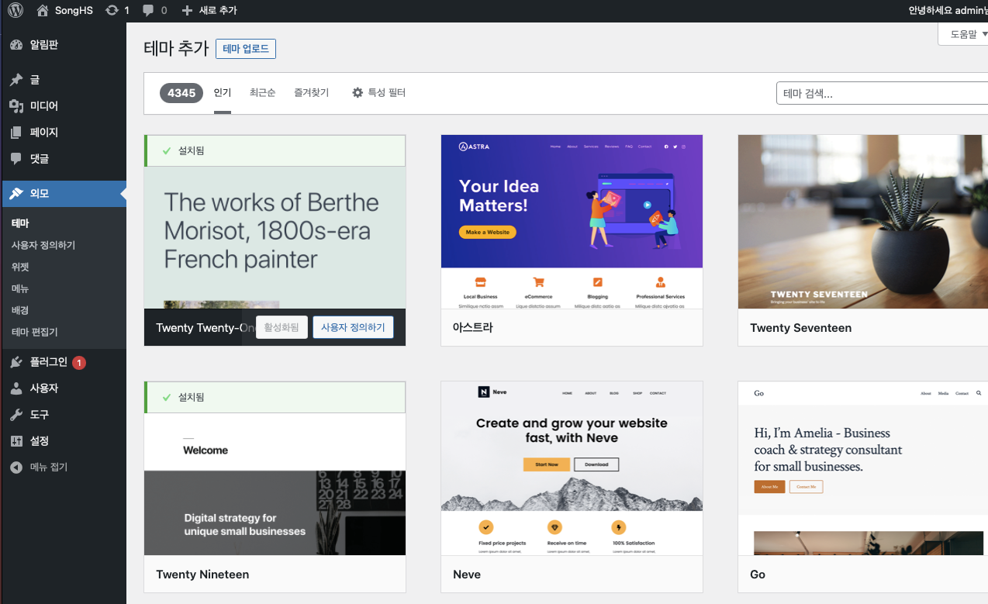This screenshot has height=604, width=988.
Task: Click the plus icon for 새로 추가
Action: tap(187, 10)
